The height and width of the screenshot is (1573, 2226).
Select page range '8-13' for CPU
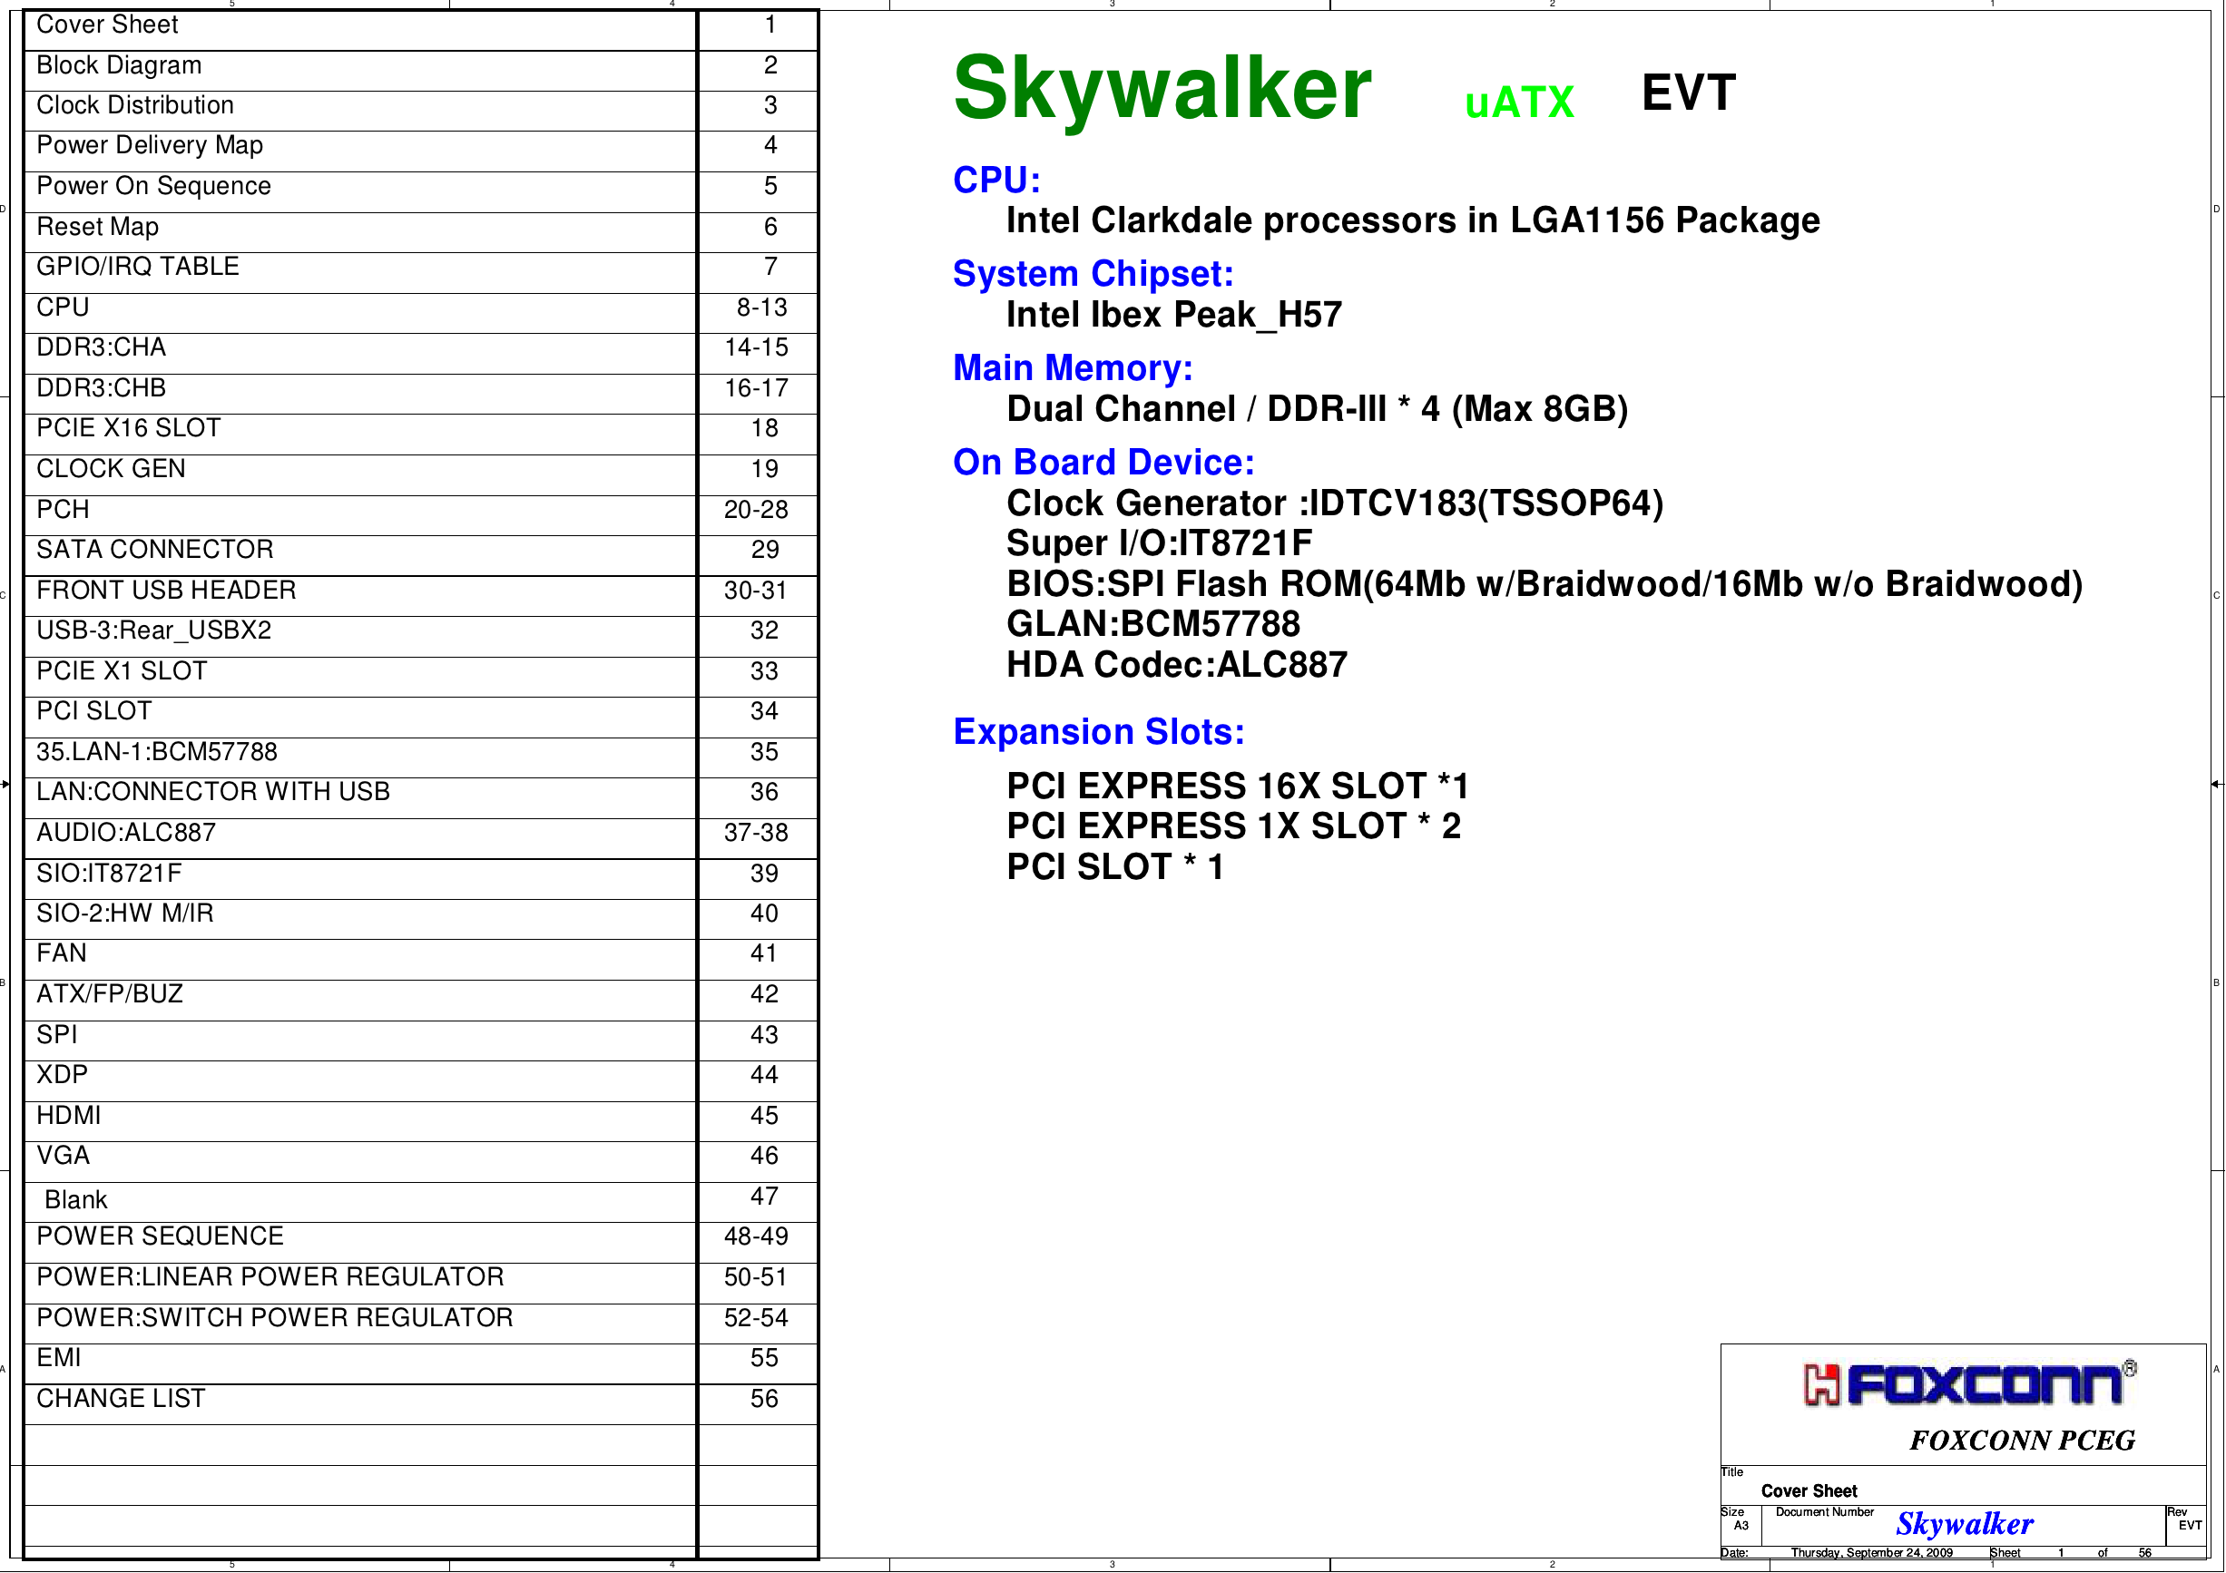coord(762,308)
